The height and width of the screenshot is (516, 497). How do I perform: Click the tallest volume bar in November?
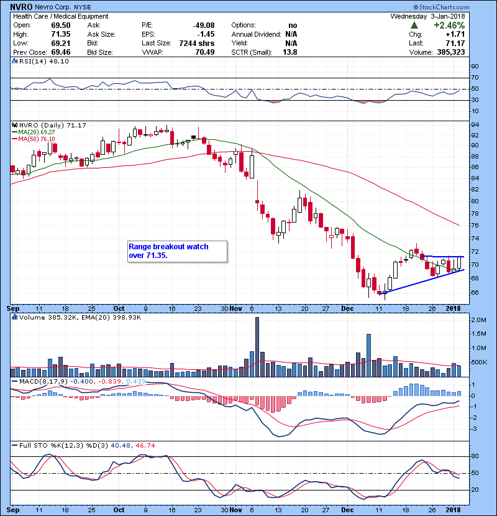[257, 347]
